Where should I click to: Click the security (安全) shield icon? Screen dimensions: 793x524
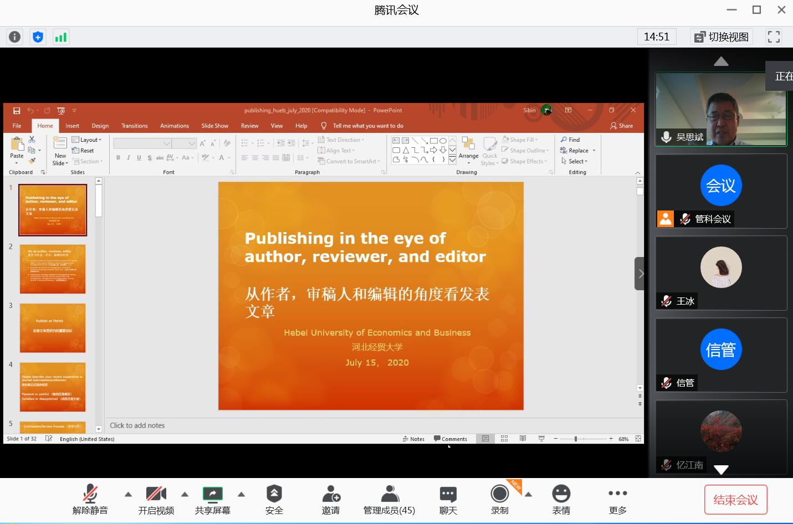[x=274, y=494]
